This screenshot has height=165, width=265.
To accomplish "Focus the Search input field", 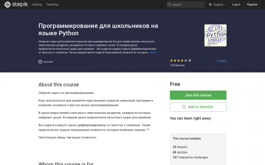I will (185, 4).
